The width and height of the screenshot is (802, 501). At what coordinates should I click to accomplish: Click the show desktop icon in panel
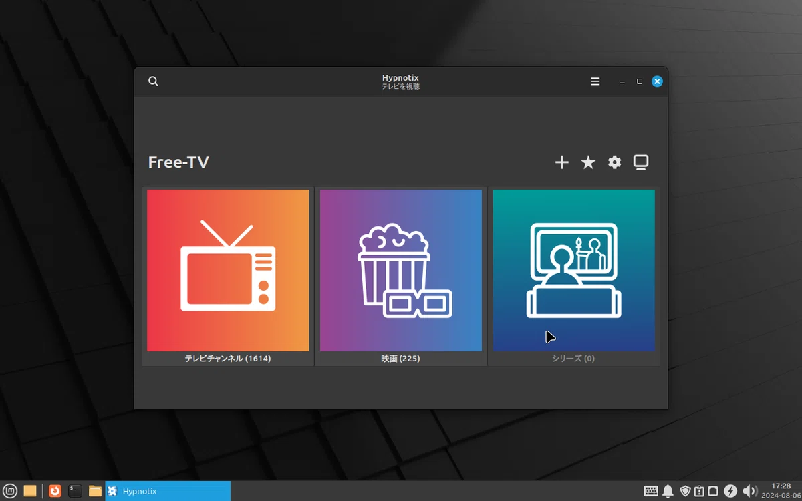30,491
